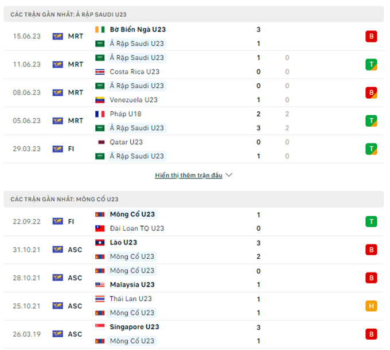This screenshot has width=390, height=350.
Task: Click the Thailand flag beside Thái Lan U23
Action: (x=100, y=299)
